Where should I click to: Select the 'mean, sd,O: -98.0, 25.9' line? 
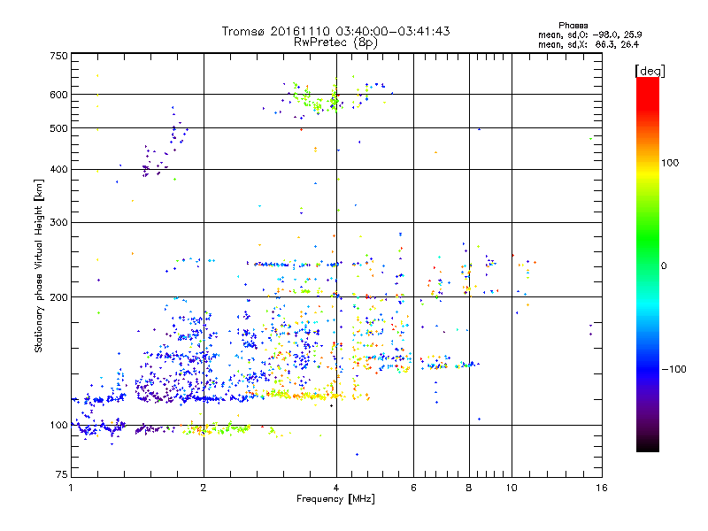(x=589, y=35)
